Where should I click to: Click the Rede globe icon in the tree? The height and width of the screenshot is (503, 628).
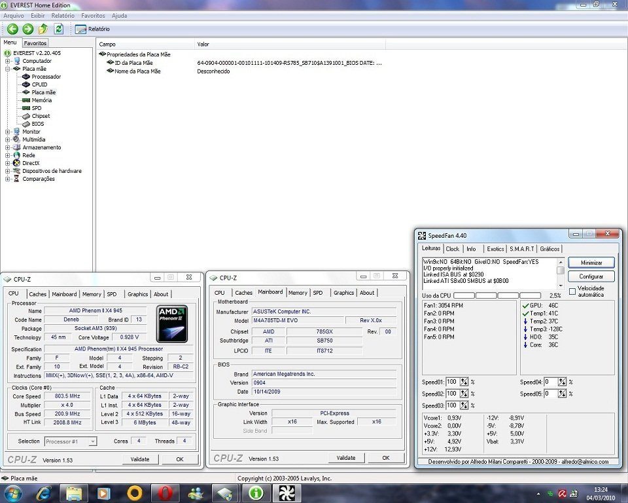click(16, 155)
